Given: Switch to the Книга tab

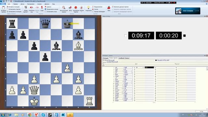Looking at the screenshot, I should (127, 58).
